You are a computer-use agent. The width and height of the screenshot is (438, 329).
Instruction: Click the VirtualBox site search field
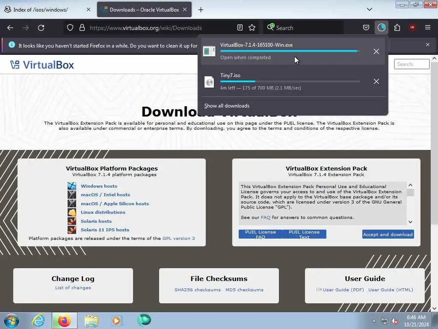412,64
